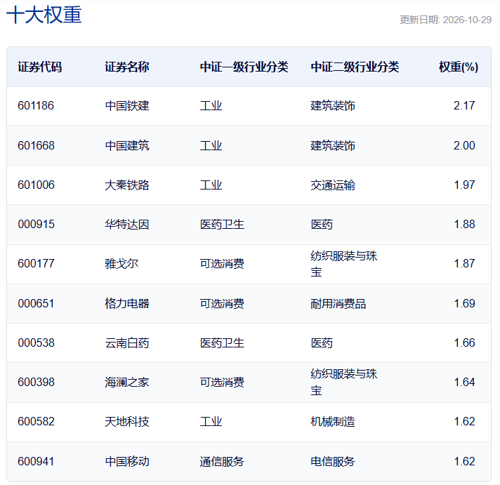This screenshot has height=485, width=500.
Task: Select the 云南白药 name cell
Action: [x=127, y=343]
